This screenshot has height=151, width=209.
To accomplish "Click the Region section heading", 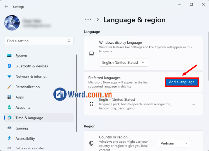I will (89, 126).
